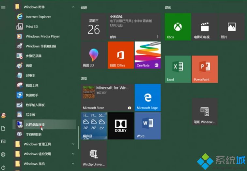Viewport: 247px width, 171px height.
Task: Open the 照片 photos tile
Action: click(232, 27)
